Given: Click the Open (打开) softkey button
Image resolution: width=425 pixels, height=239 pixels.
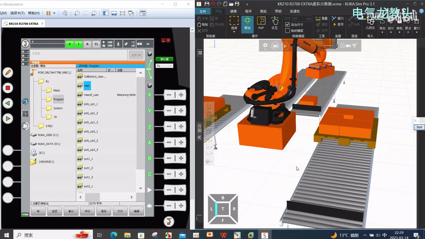Looking at the screenshot, I should pyautogui.click(x=120, y=211).
